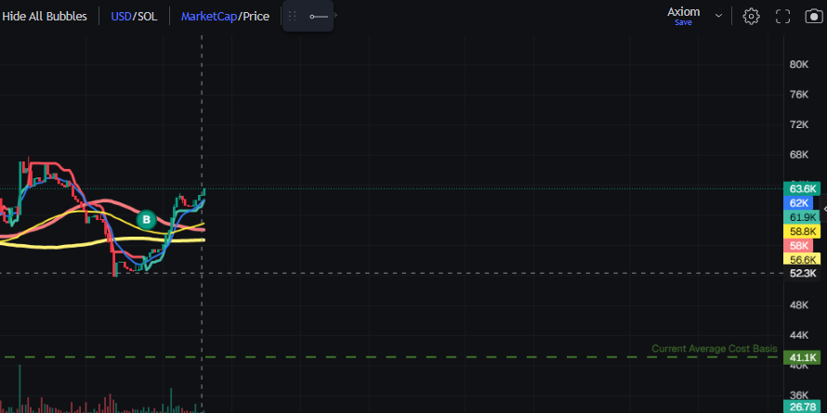Click the pink 58K indicator label
The width and height of the screenshot is (827, 413).
pyautogui.click(x=798, y=246)
